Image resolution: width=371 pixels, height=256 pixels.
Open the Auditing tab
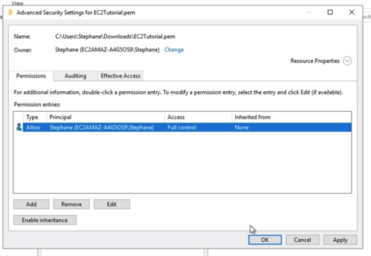click(75, 76)
